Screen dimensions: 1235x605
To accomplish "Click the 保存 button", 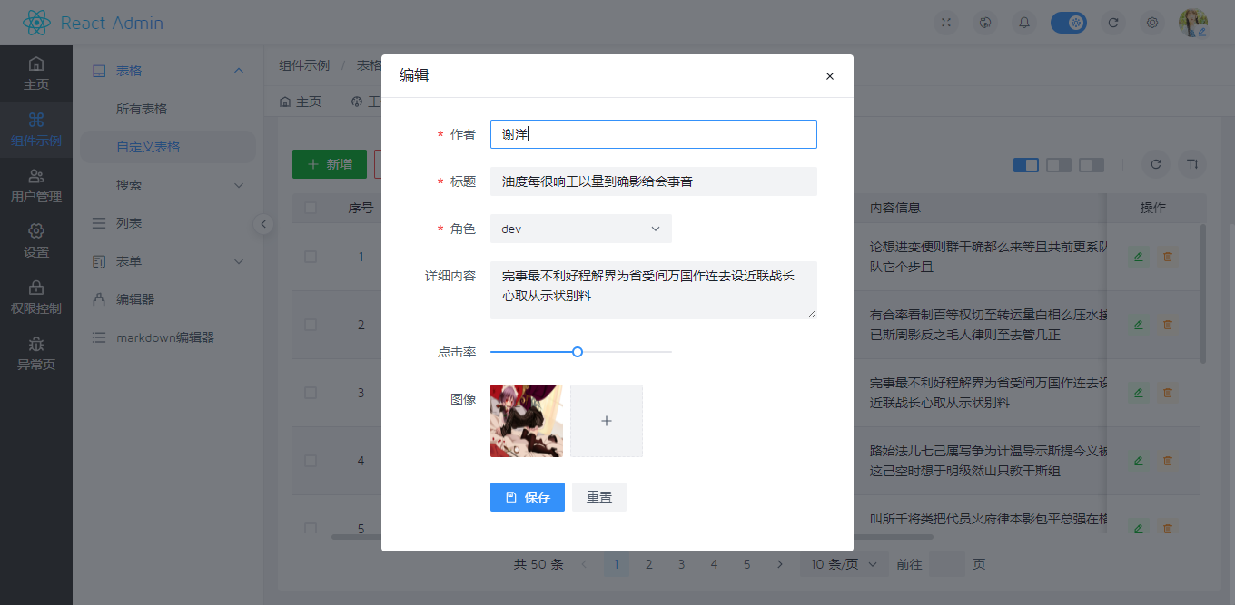I will [x=527, y=497].
